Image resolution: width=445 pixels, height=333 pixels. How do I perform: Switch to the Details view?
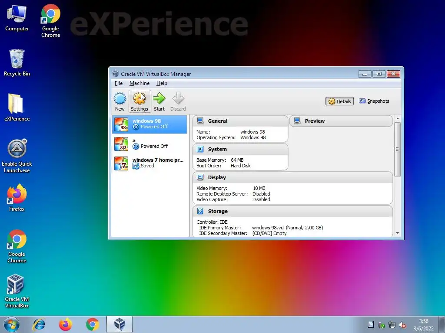pos(339,101)
